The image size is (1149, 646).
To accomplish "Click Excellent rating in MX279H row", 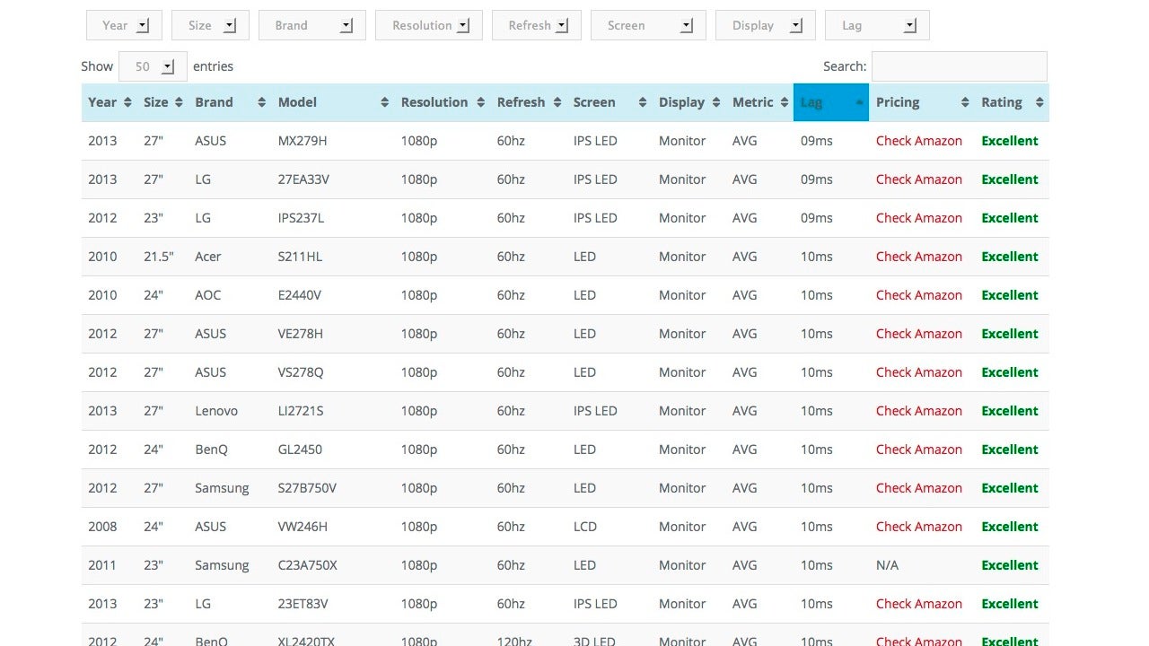I will click(x=1010, y=141).
